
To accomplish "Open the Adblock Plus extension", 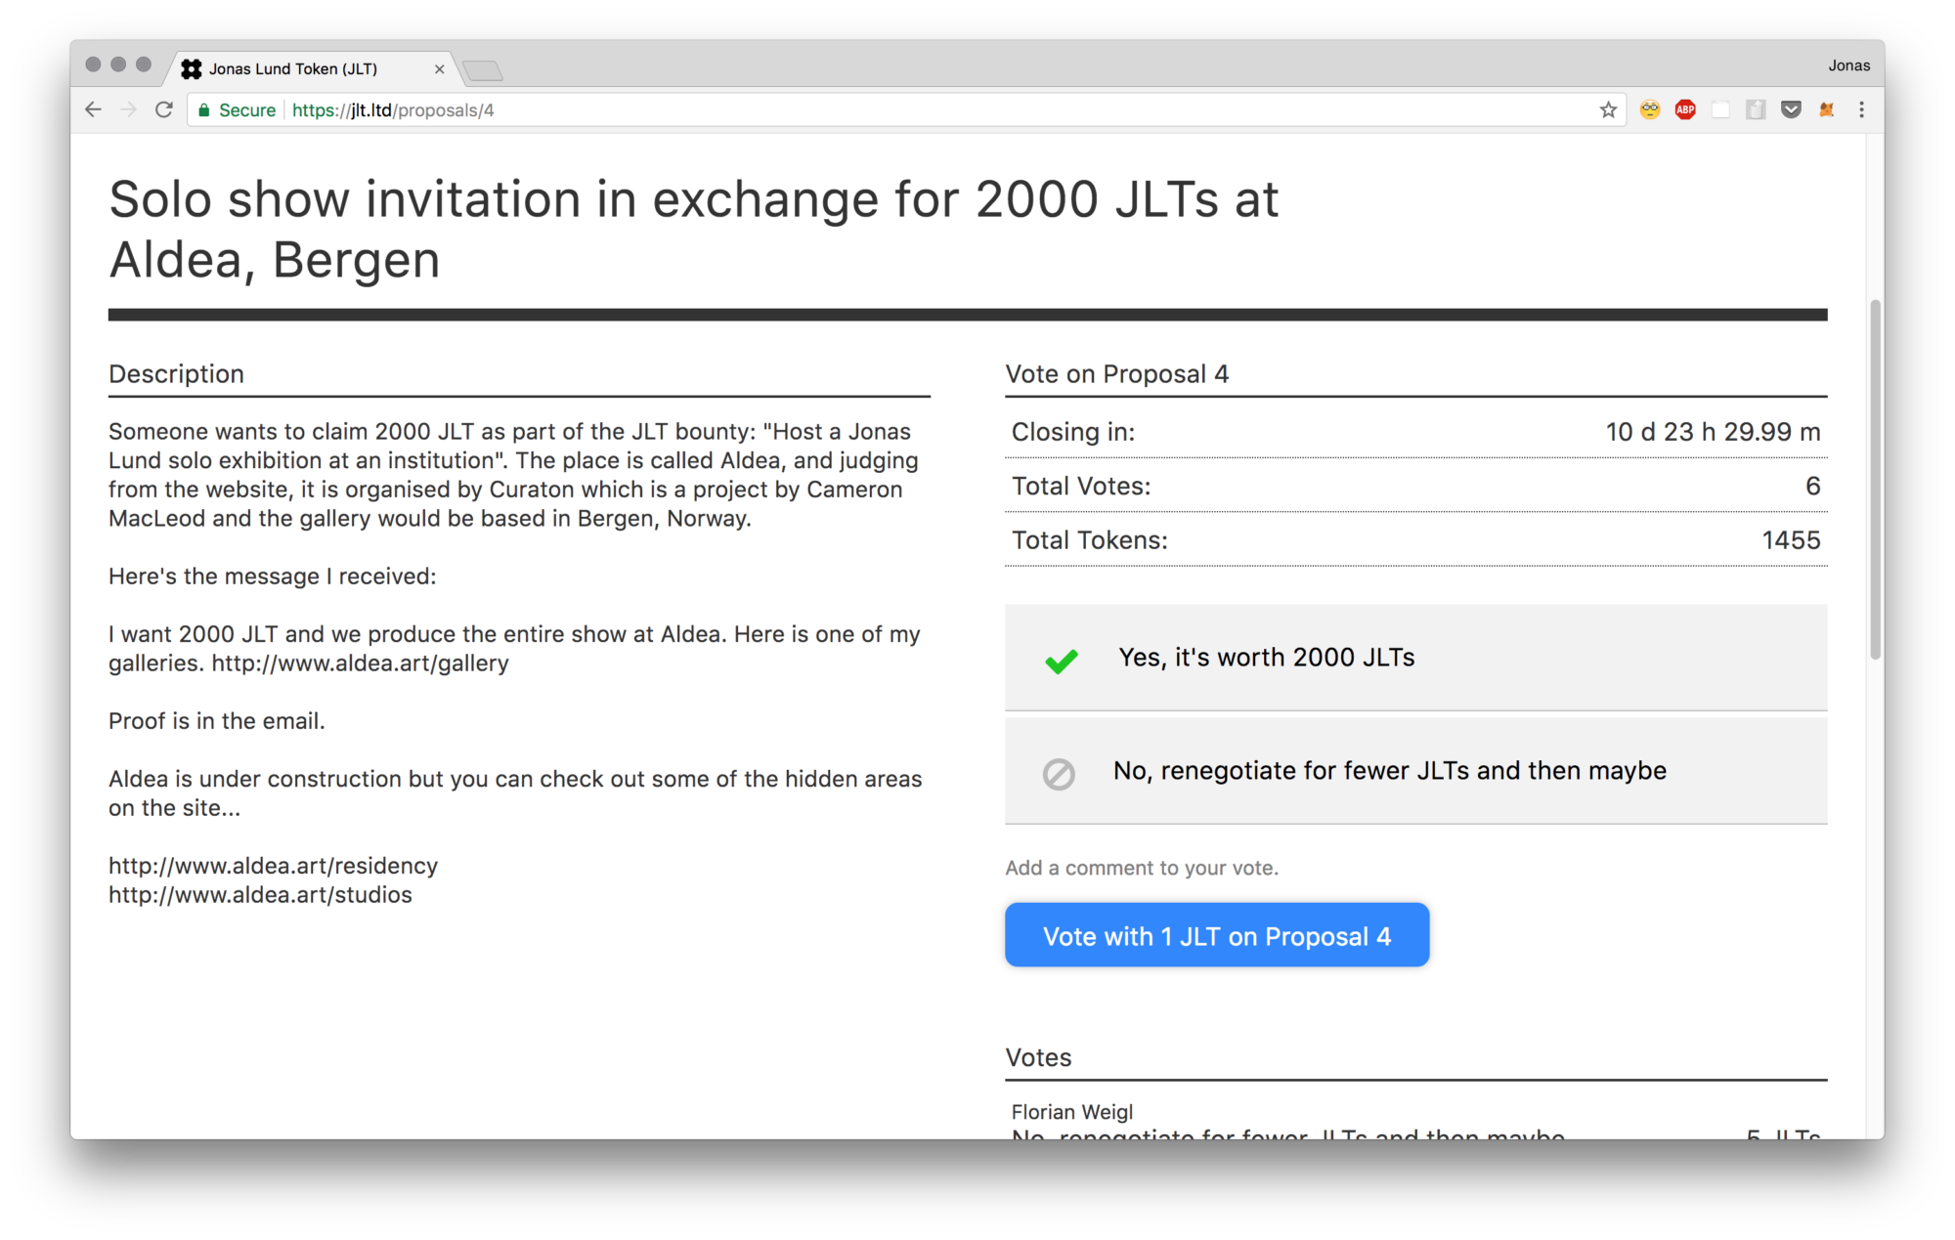I will [1685, 110].
